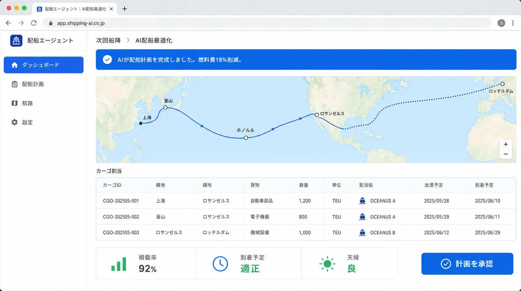This screenshot has width=521, height=291.
Task: Open the browser profile avatar S
Action: coord(501,23)
